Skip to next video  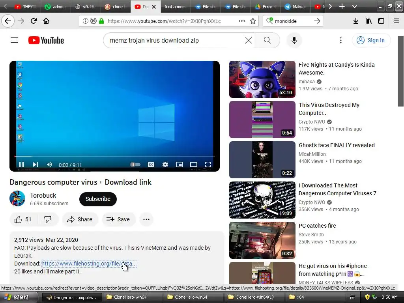coord(35,165)
